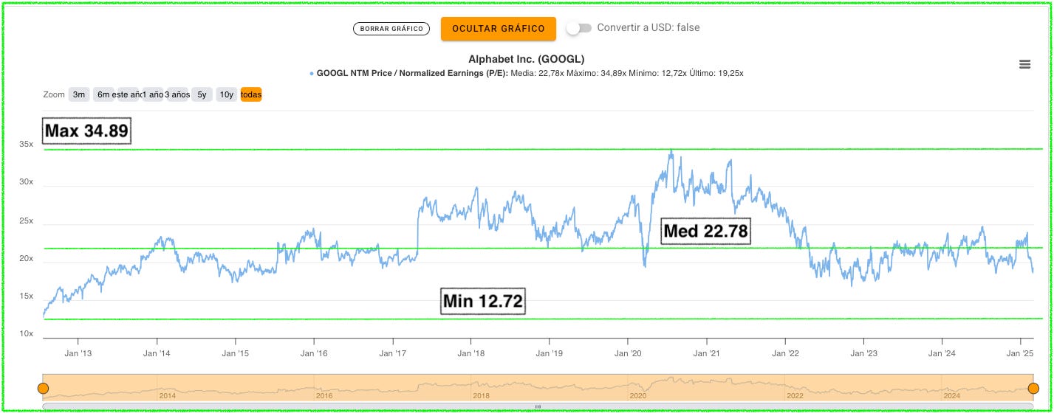1054x413 pixels.
Task: Click the Jan '25 axis label
Action: pos(1020,353)
